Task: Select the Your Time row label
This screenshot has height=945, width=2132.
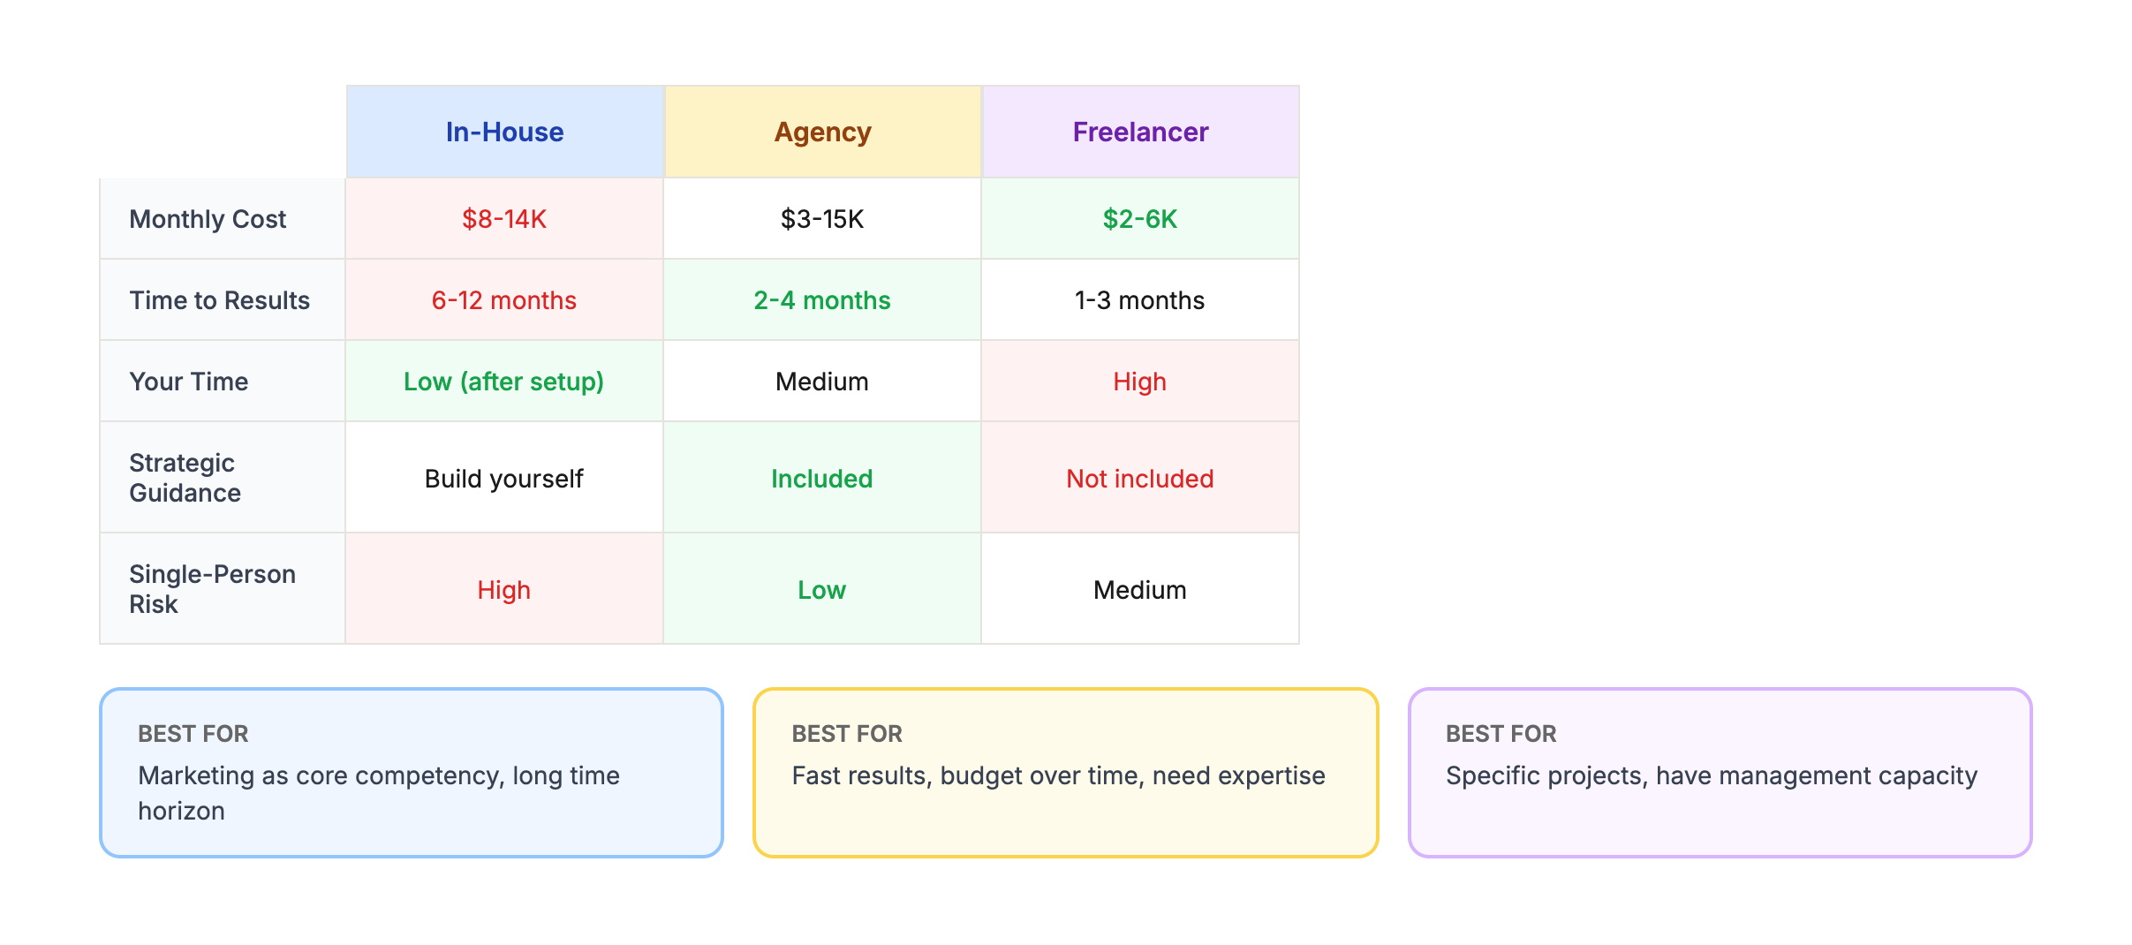Action: click(189, 382)
